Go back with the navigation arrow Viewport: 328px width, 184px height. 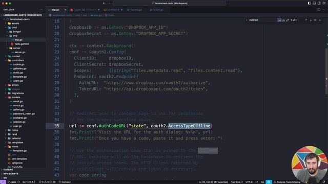(x=104, y=3)
